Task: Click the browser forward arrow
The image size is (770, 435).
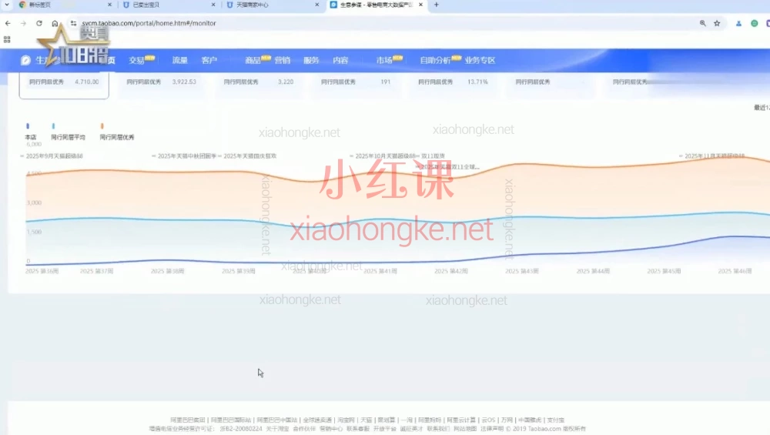Action: (23, 23)
